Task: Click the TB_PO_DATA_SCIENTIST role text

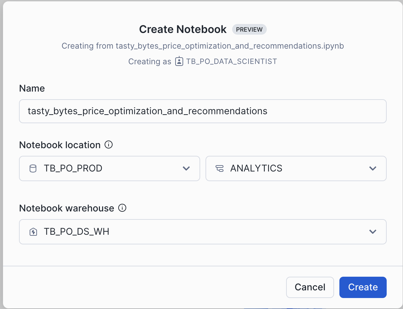Action: [231, 61]
